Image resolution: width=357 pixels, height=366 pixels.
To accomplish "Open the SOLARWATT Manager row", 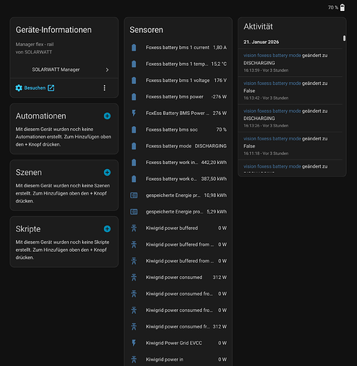I will pos(64,70).
